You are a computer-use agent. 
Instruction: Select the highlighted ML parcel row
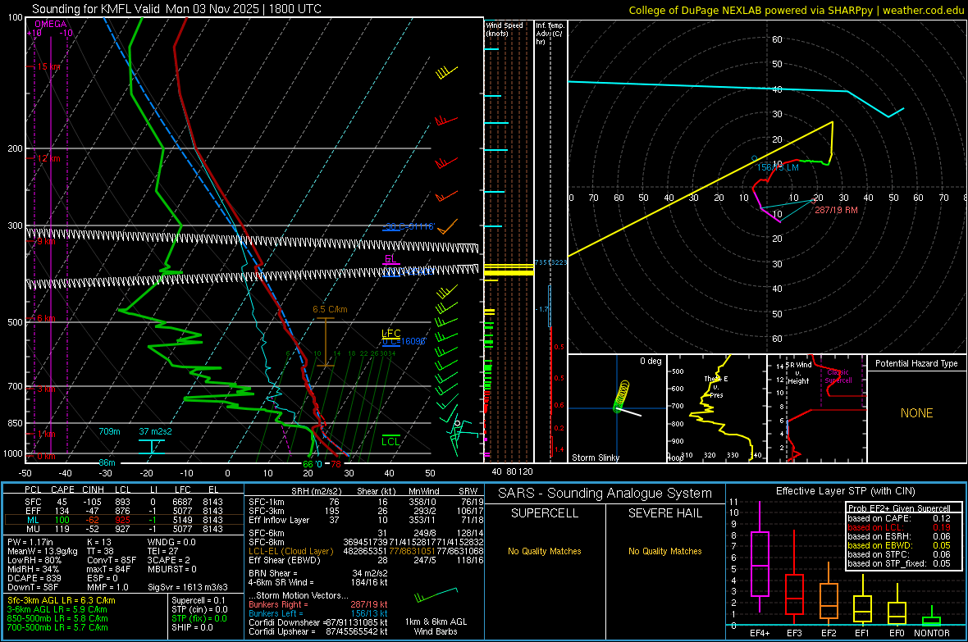pos(123,520)
